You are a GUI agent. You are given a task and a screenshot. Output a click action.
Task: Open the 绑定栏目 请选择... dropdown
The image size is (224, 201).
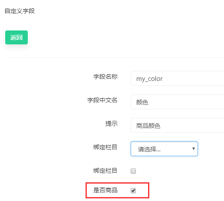(164, 149)
